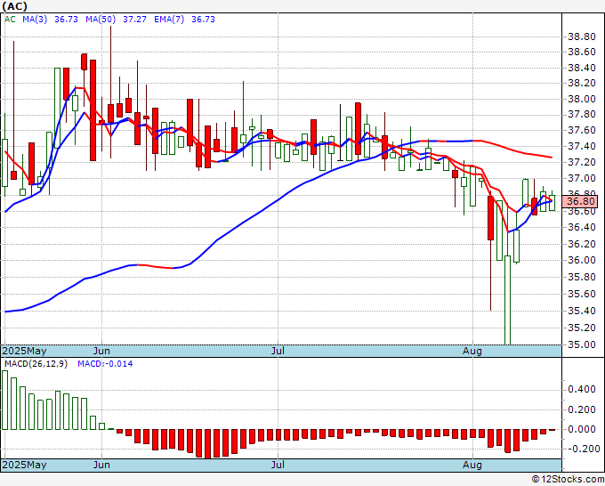Click the 35.40 price axis label
Image resolution: width=605 pixels, height=486 pixels.
[582, 311]
